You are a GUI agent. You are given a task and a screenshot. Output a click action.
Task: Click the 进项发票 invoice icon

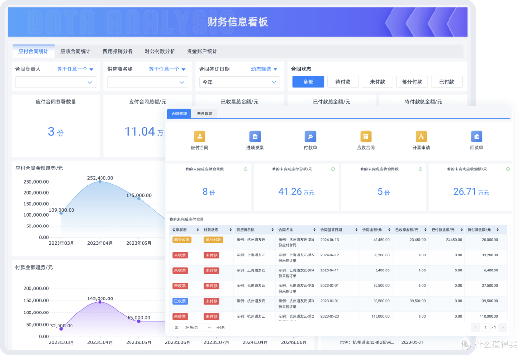(x=255, y=136)
